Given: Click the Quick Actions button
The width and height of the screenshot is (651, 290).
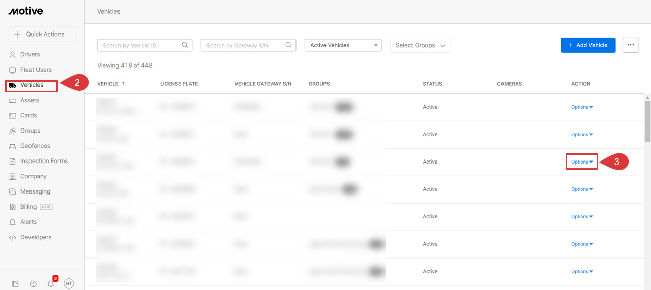Looking at the screenshot, I should point(42,34).
